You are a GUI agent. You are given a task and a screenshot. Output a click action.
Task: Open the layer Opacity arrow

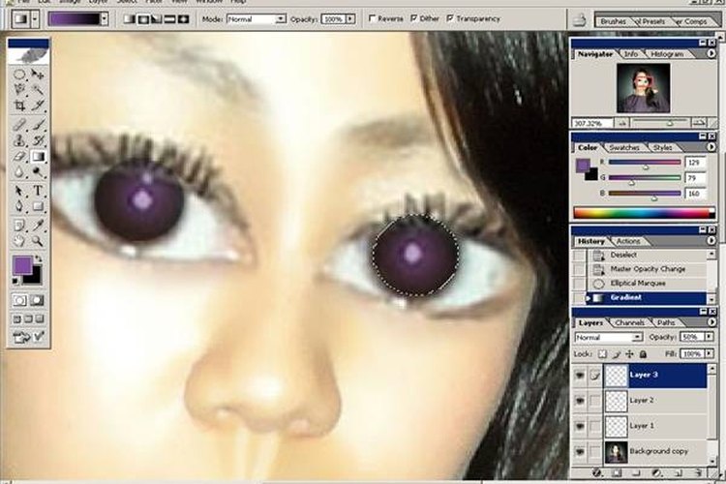click(x=709, y=337)
